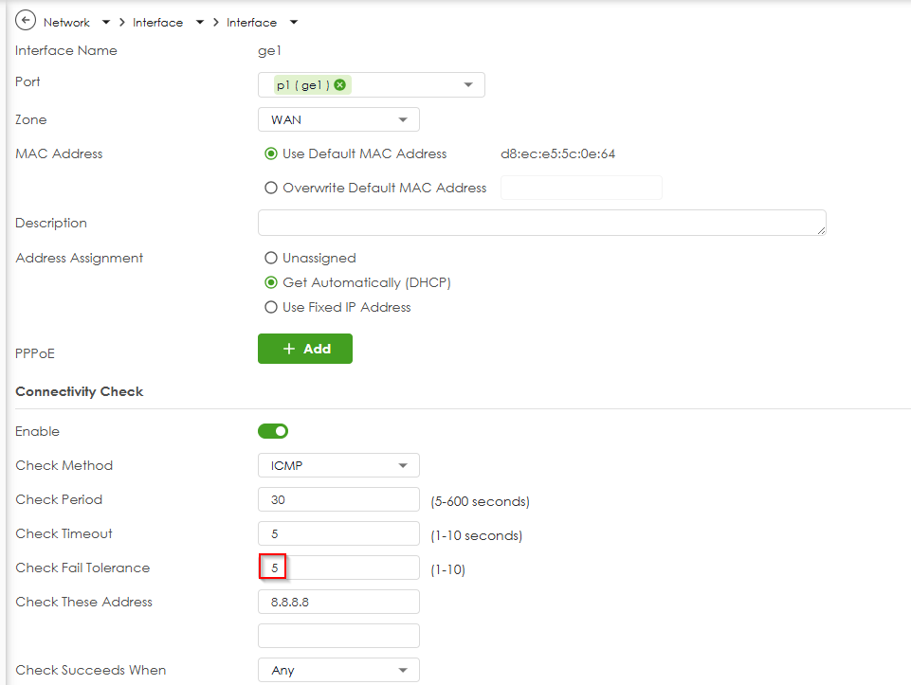Click the green PPPoE Add button
Screen dimensions: 911x685
305,349
